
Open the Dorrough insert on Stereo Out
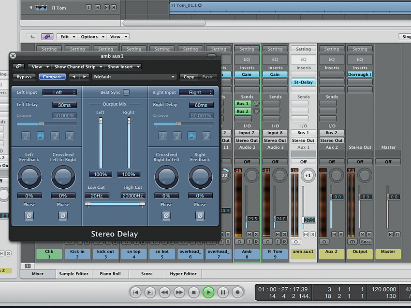tap(360, 74)
